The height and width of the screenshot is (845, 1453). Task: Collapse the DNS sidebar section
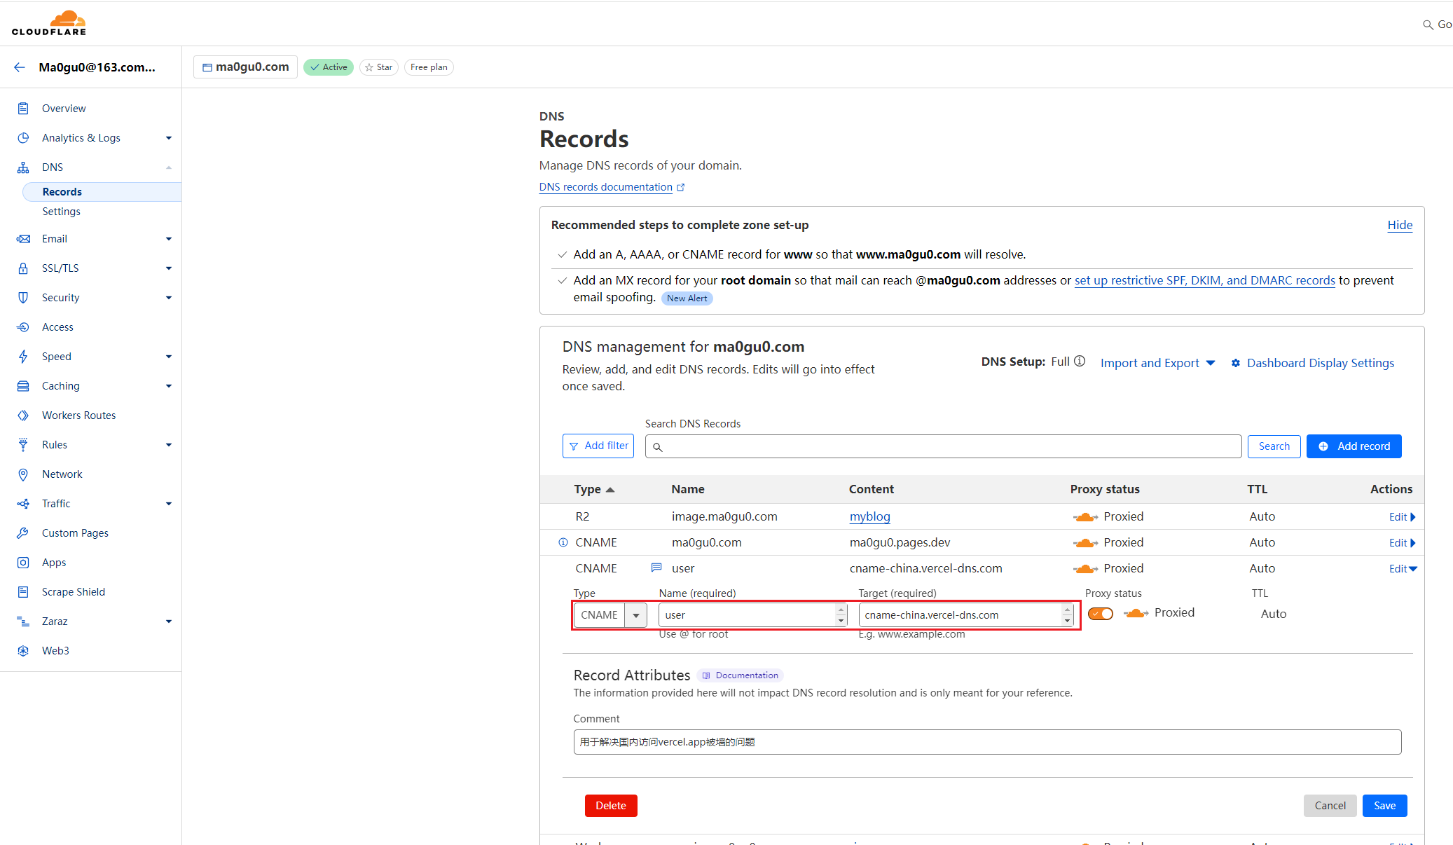(x=169, y=167)
